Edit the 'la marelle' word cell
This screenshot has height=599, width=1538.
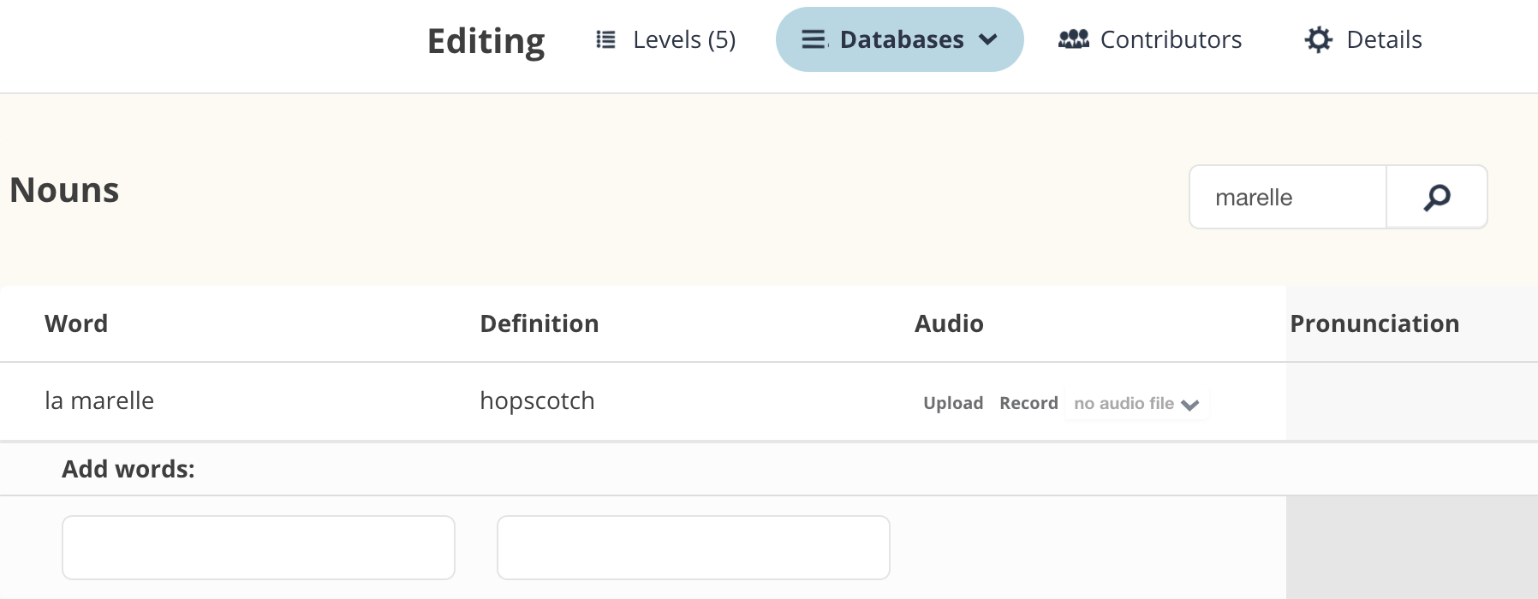[x=99, y=401]
